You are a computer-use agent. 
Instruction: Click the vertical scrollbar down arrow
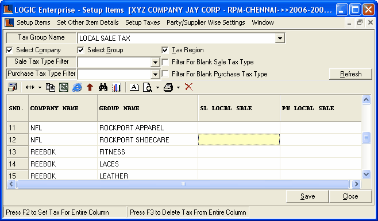click(x=366, y=174)
